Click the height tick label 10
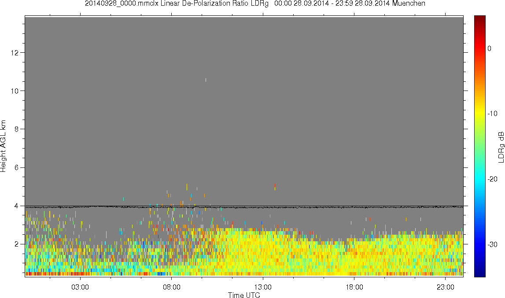This screenshot has width=505, height=298. tap(15, 91)
